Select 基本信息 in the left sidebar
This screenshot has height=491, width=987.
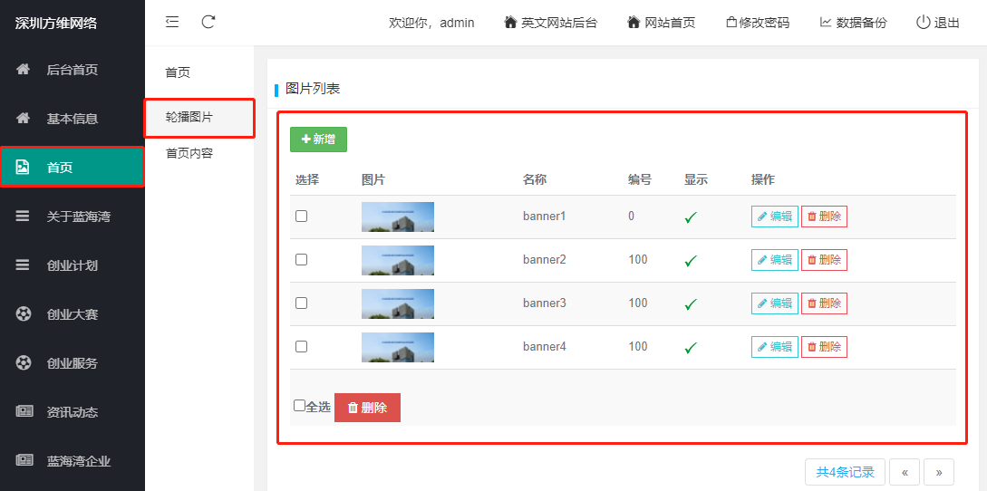[73, 119]
